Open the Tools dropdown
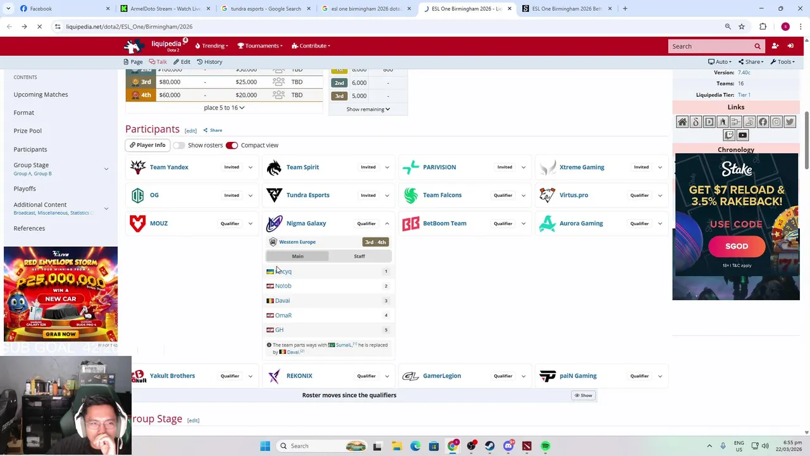The image size is (810, 456). (x=782, y=62)
